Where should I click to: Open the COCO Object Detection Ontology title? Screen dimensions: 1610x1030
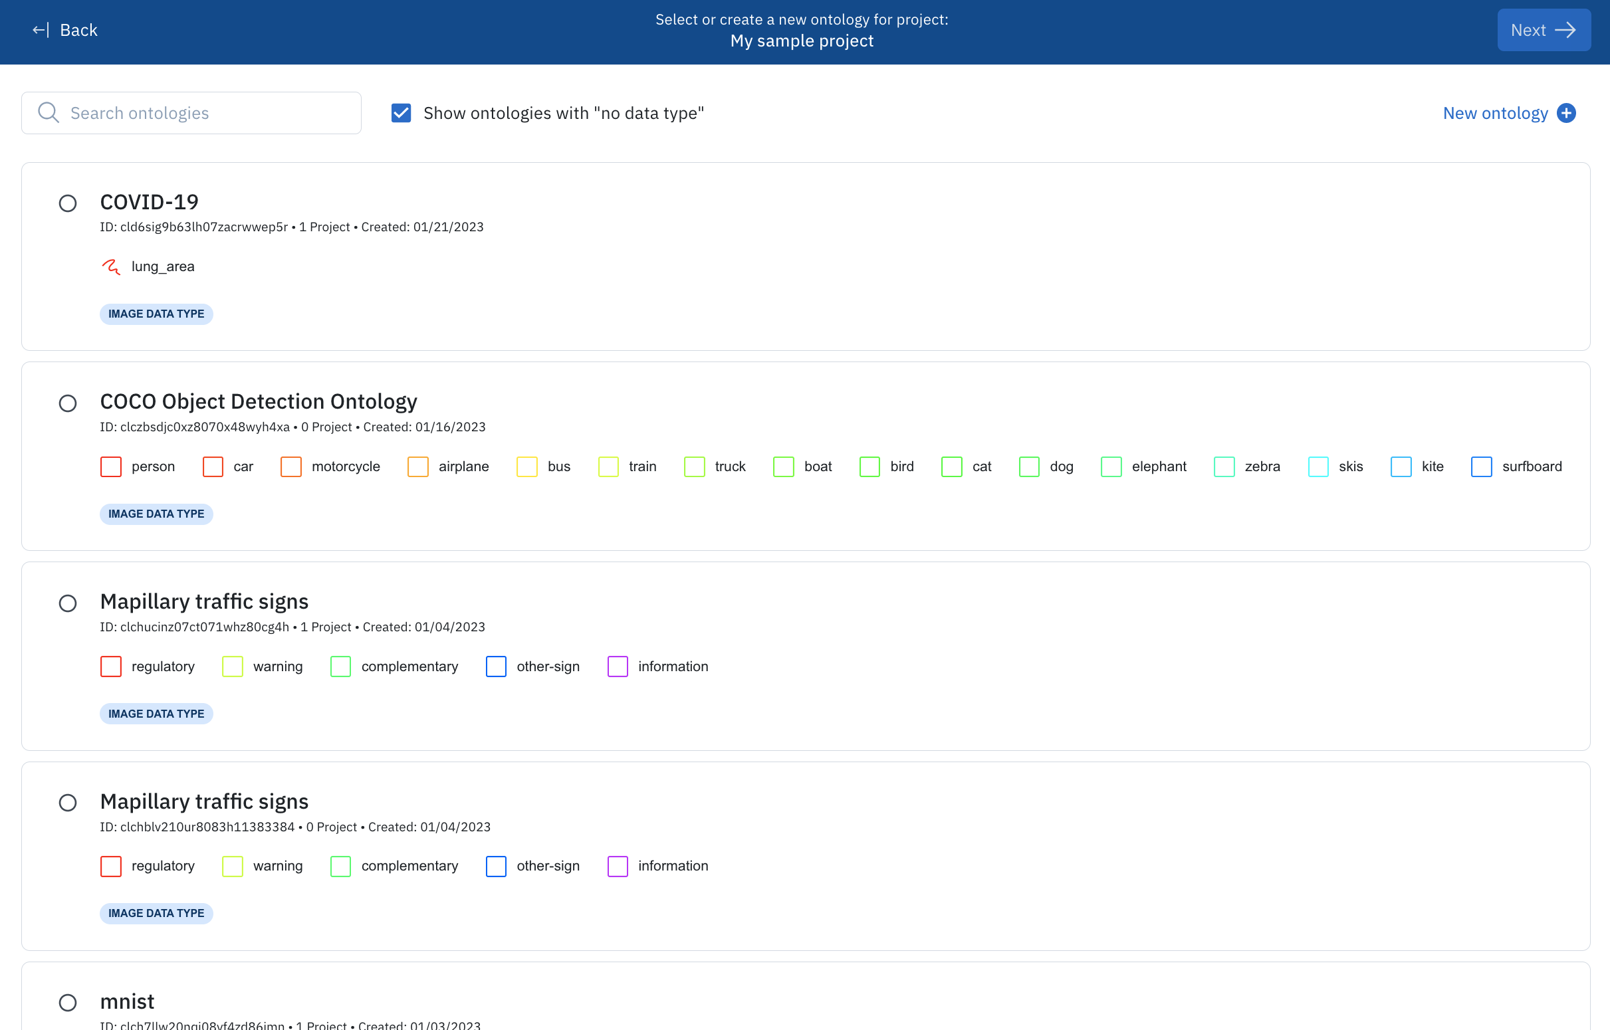[258, 401]
